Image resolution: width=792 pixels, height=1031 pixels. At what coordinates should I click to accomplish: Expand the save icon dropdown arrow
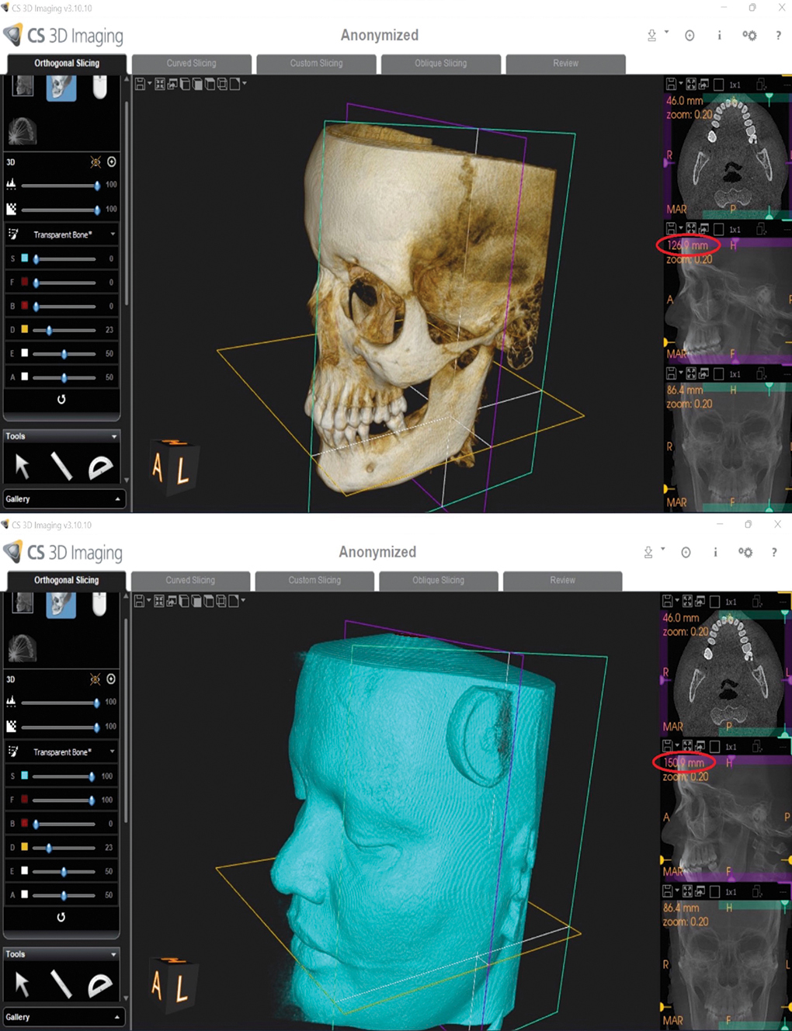click(150, 82)
